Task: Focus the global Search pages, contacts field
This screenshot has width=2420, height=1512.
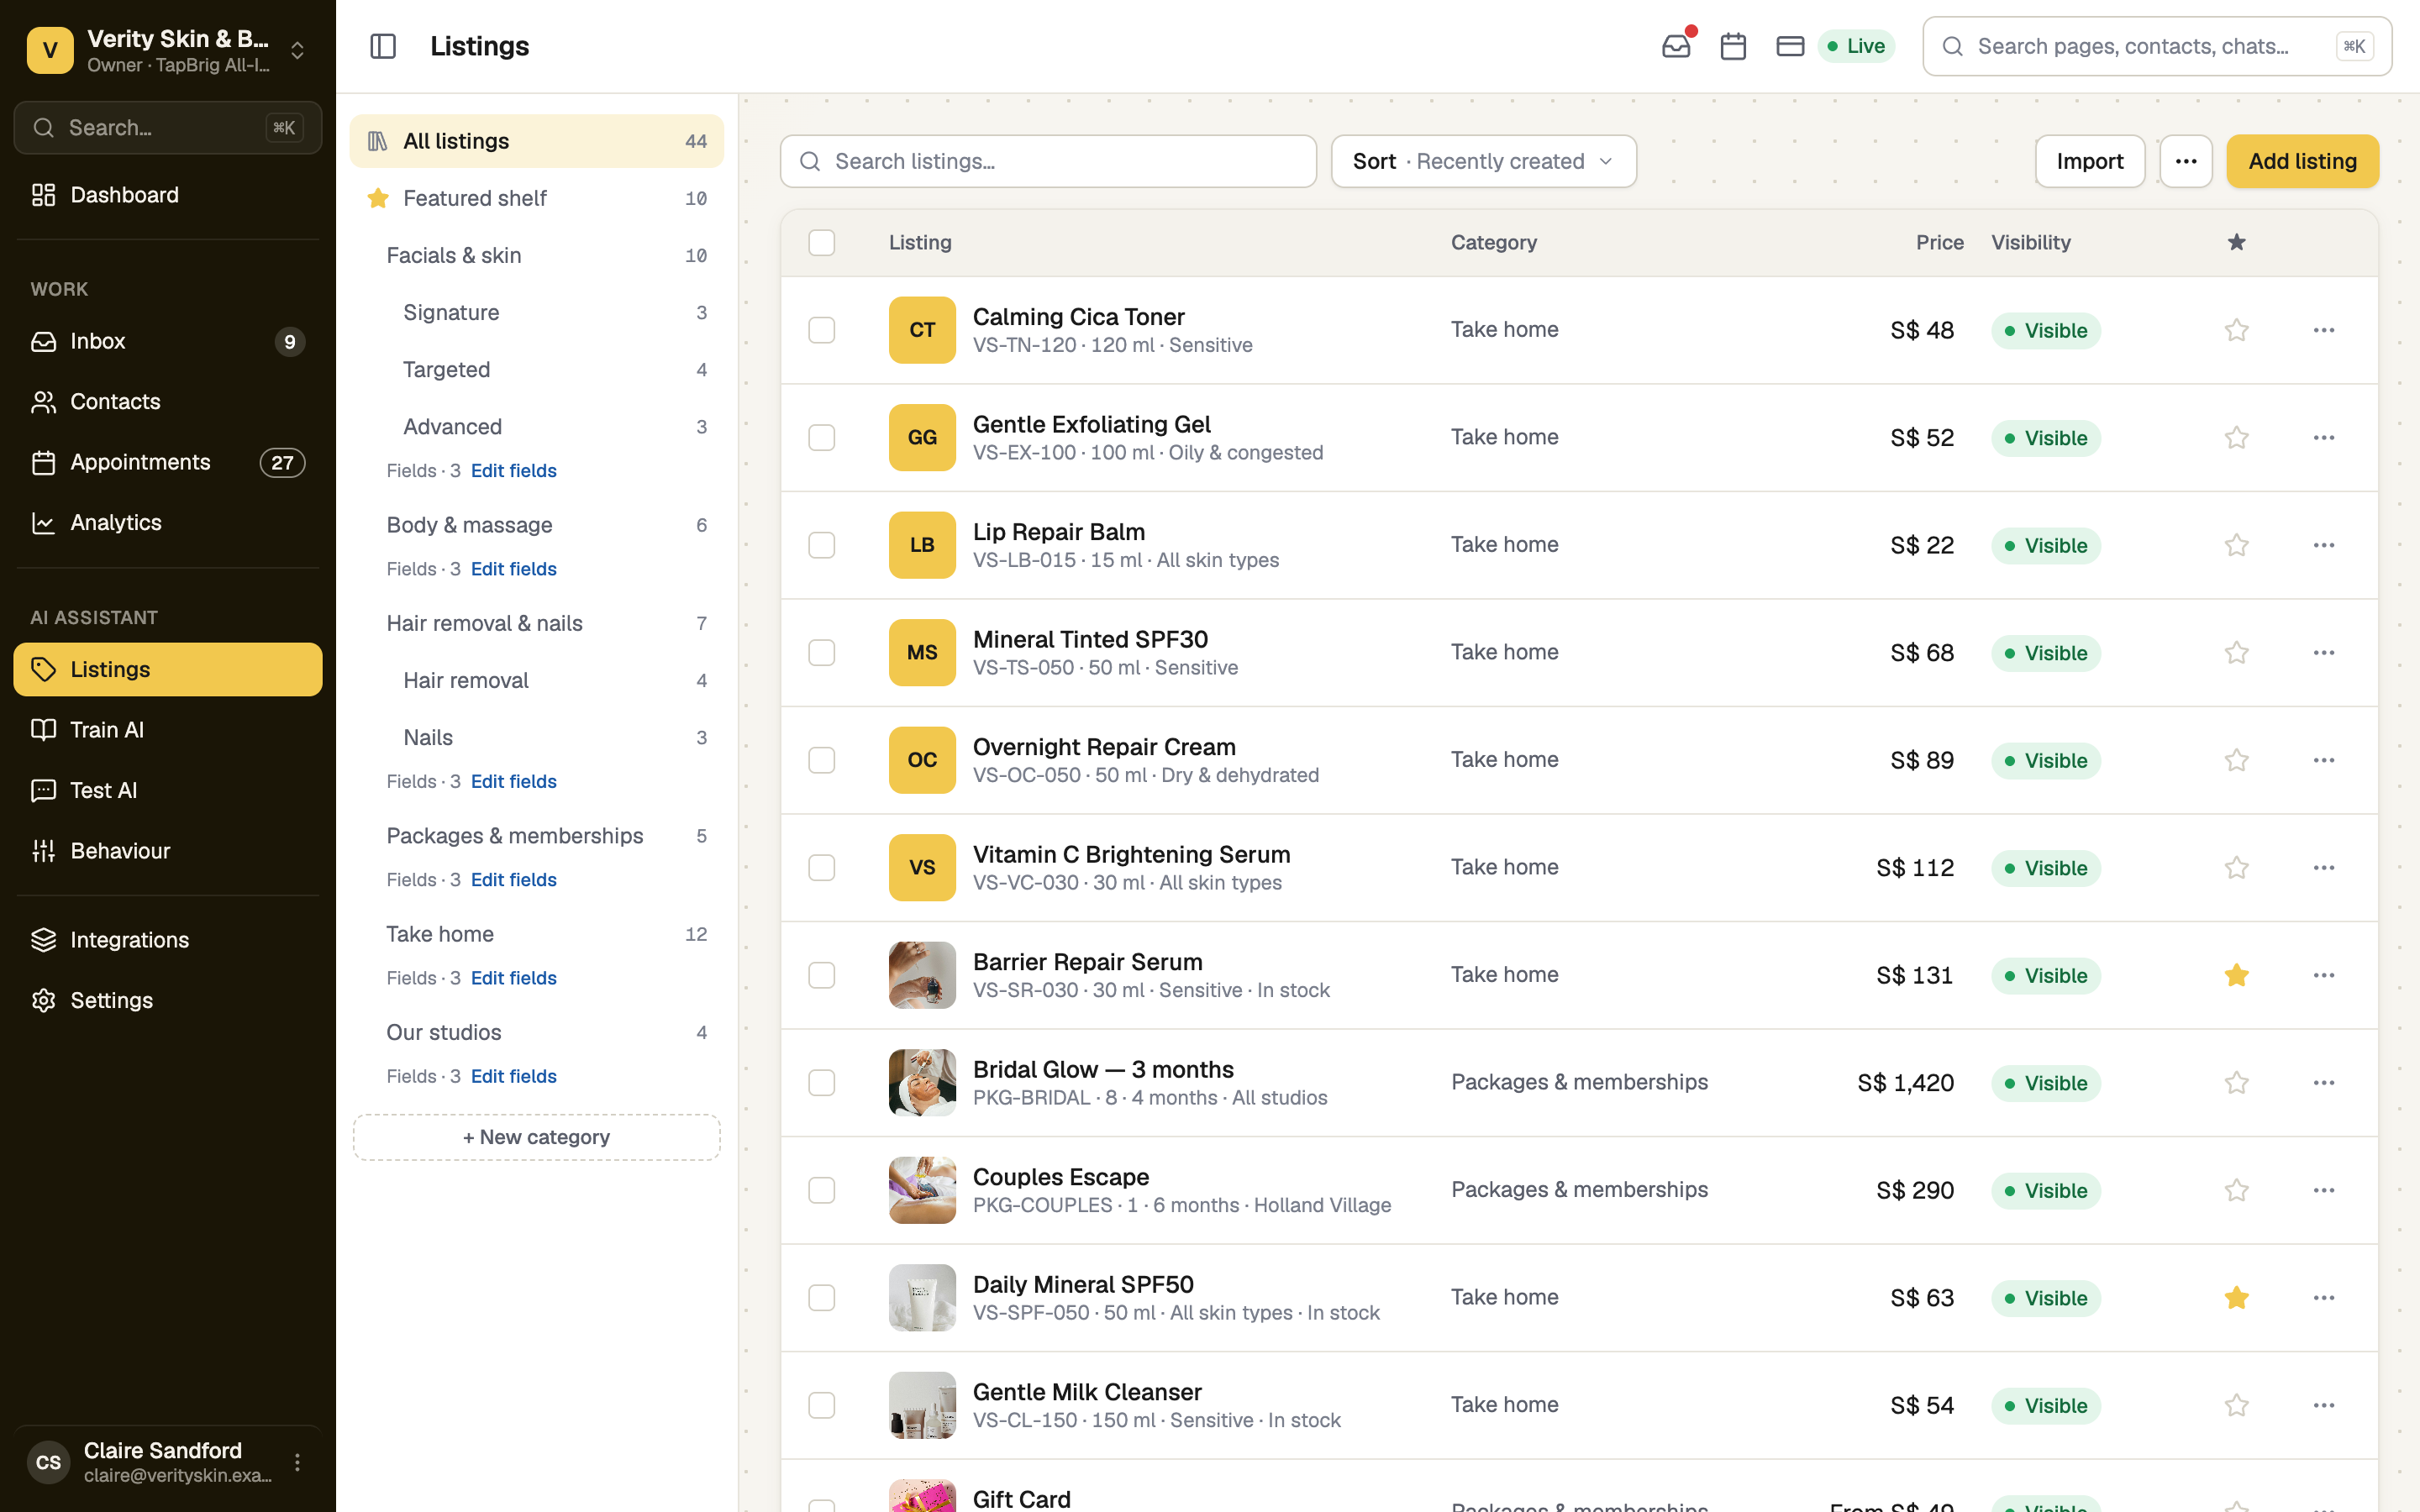Action: (2157, 46)
